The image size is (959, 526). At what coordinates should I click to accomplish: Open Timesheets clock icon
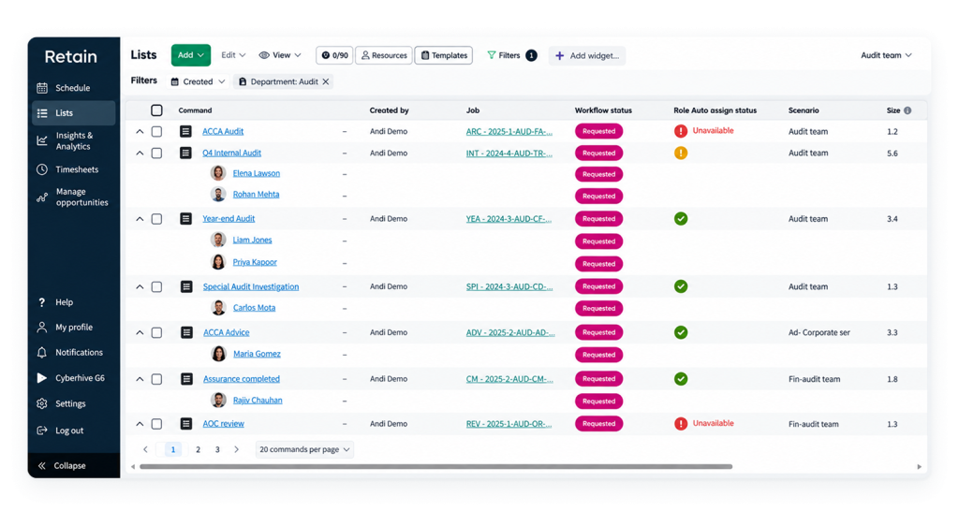[41, 169]
